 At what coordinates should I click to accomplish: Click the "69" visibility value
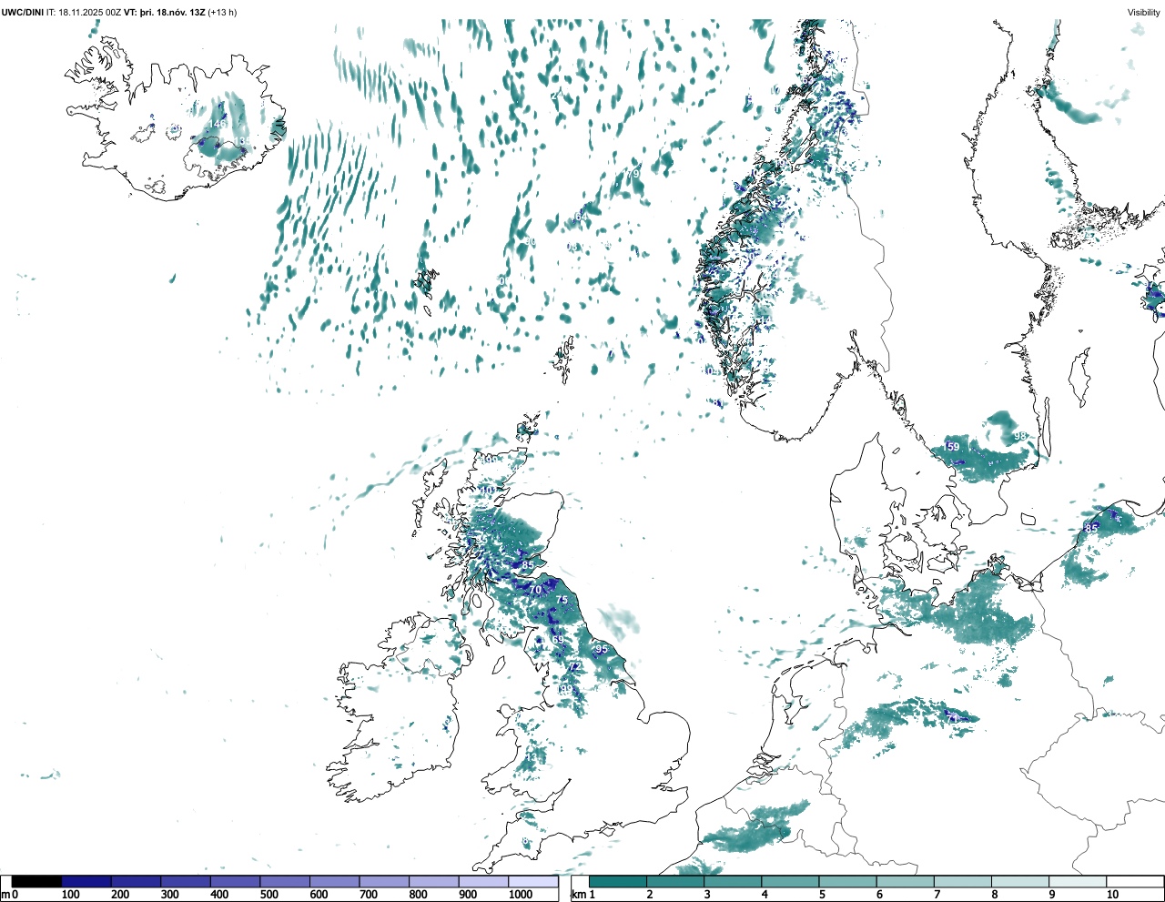(x=558, y=640)
